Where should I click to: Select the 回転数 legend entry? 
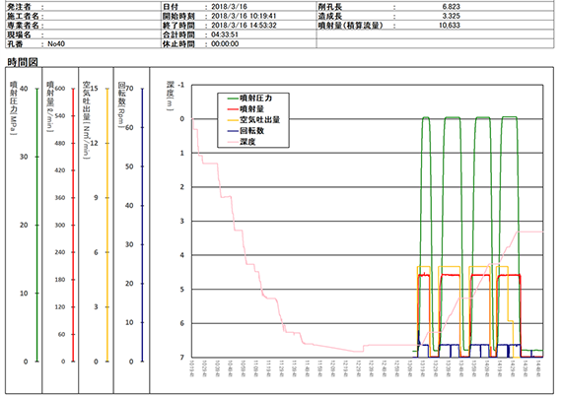[x=246, y=131]
